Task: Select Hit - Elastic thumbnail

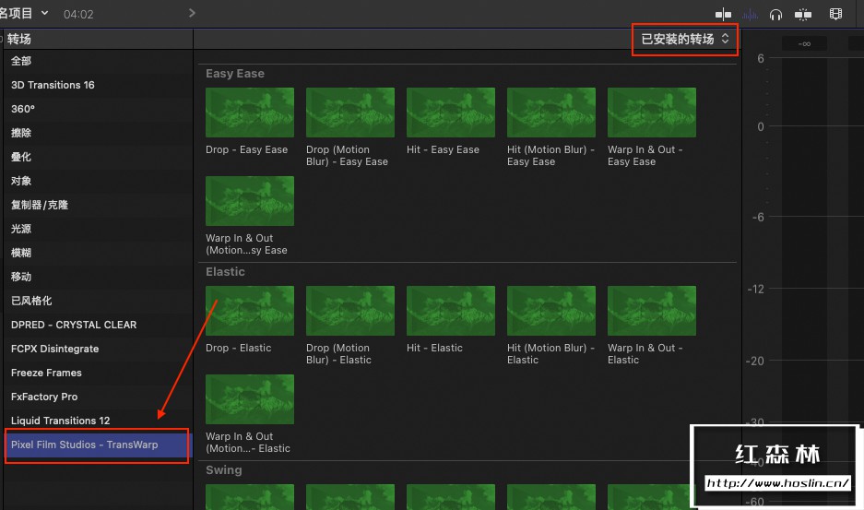Action: tap(451, 311)
